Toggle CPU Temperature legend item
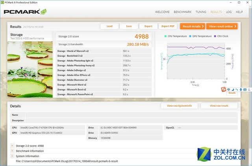This screenshot has height=166, width=252. (176, 36)
